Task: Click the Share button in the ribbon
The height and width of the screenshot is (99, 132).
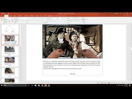Action: (129, 16)
